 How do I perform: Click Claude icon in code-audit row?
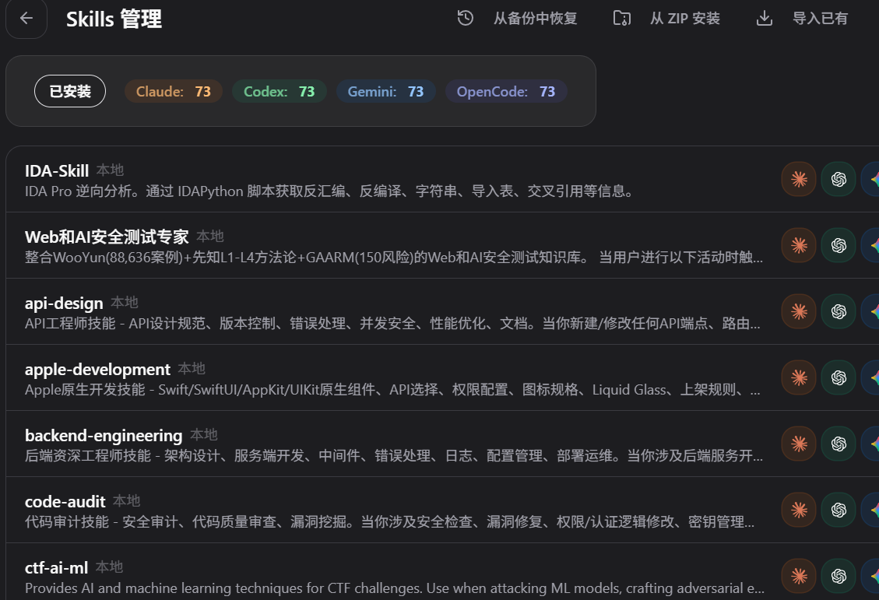click(799, 510)
